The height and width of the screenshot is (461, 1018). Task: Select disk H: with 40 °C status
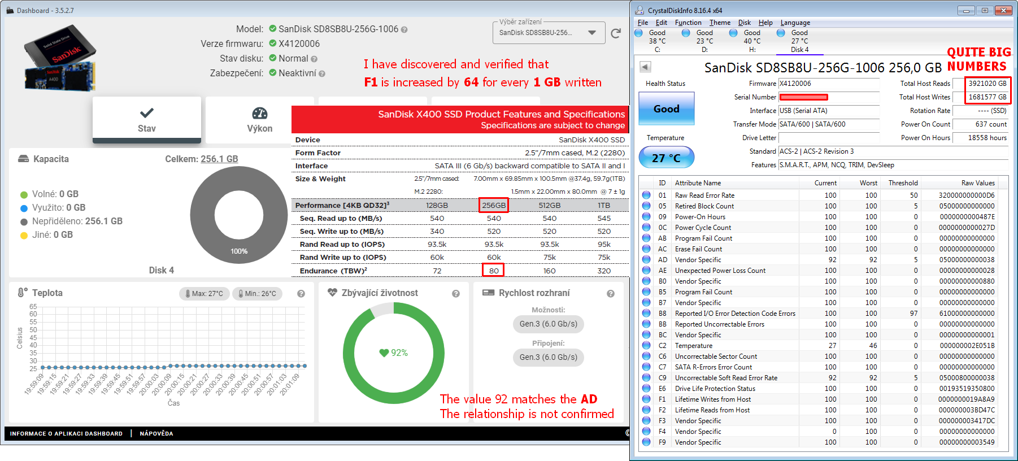coord(751,41)
